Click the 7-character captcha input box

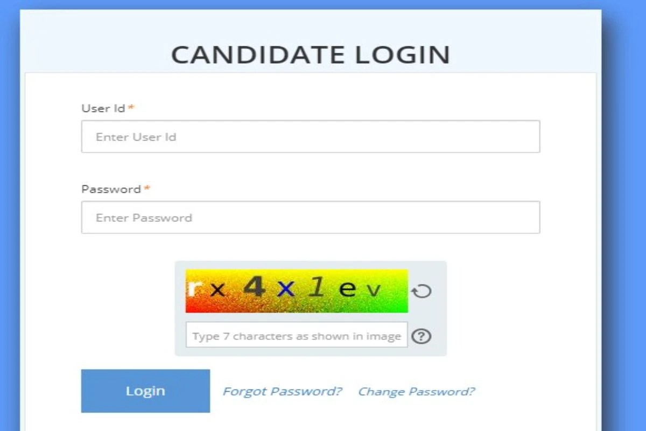[x=296, y=335]
